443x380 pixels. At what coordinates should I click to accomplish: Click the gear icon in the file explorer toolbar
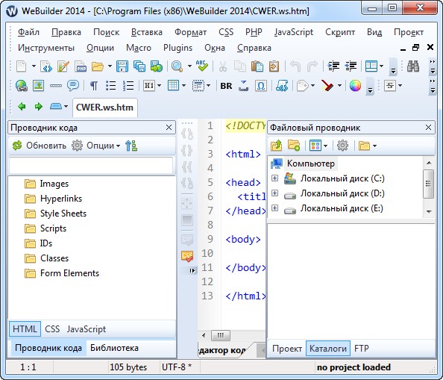point(342,146)
